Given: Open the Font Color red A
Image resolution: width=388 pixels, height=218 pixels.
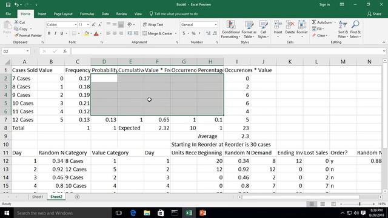Looking at the screenshot, I should click(x=96, y=33).
